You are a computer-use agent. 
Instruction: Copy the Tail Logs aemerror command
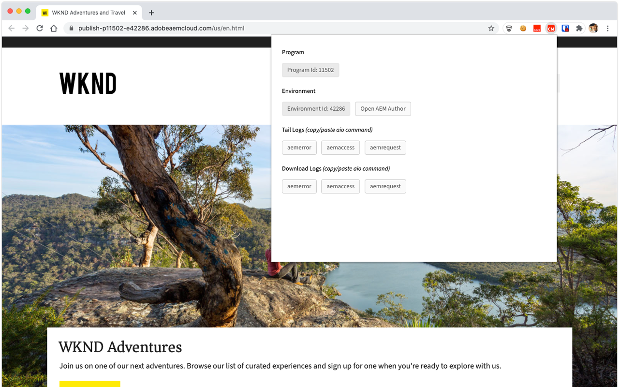pyautogui.click(x=299, y=148)
